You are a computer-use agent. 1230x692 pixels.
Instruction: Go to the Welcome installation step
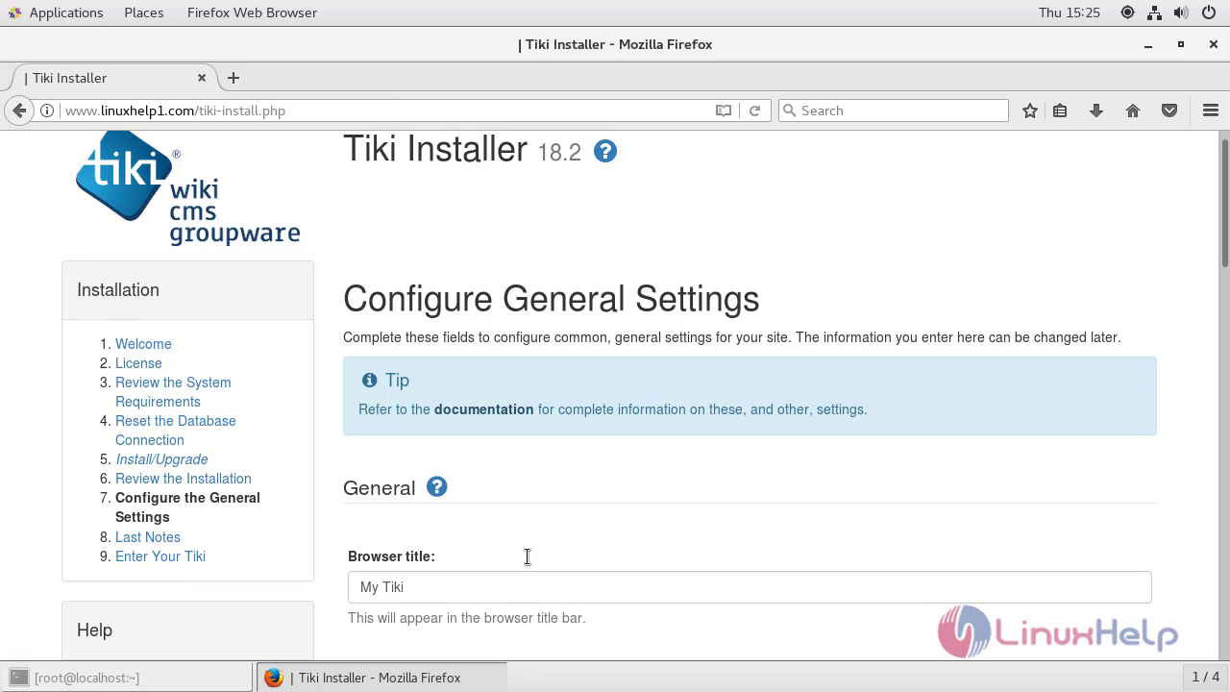(143, 344)
